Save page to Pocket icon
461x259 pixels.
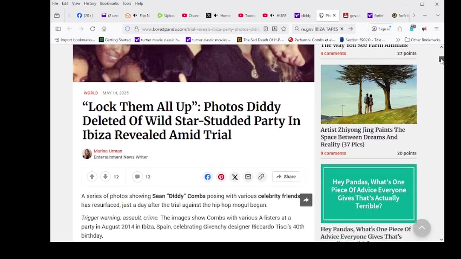click(x=274, y=29)
